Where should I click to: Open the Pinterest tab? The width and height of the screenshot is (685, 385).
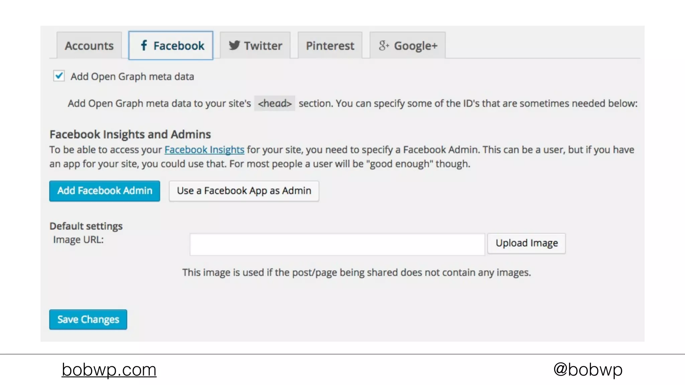[x=330, y=46]
